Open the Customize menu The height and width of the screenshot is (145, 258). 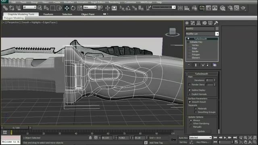[x=130, y=2]
